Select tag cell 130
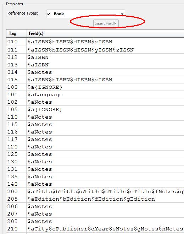The height and width of the screenshot is (234, 184). point(12,162)
